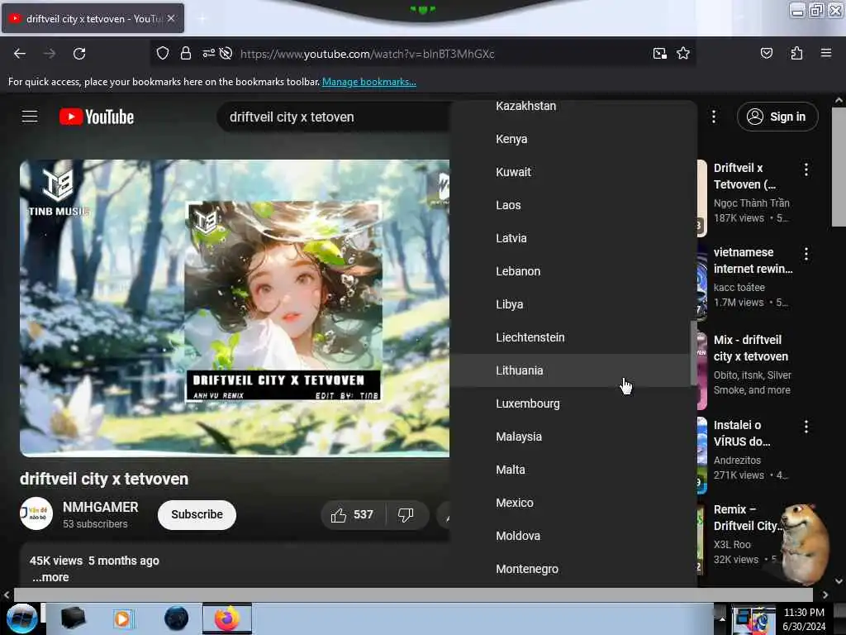Save the page to Pocket

tap(766, 53)
